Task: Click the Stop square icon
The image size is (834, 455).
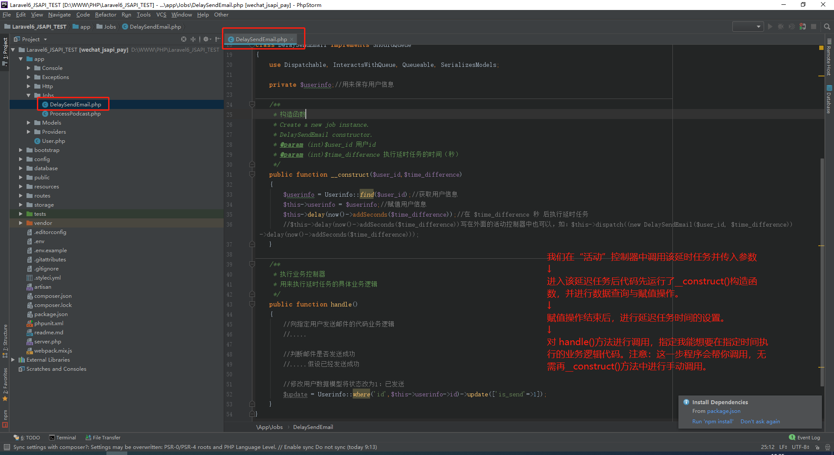Action: 814,26
